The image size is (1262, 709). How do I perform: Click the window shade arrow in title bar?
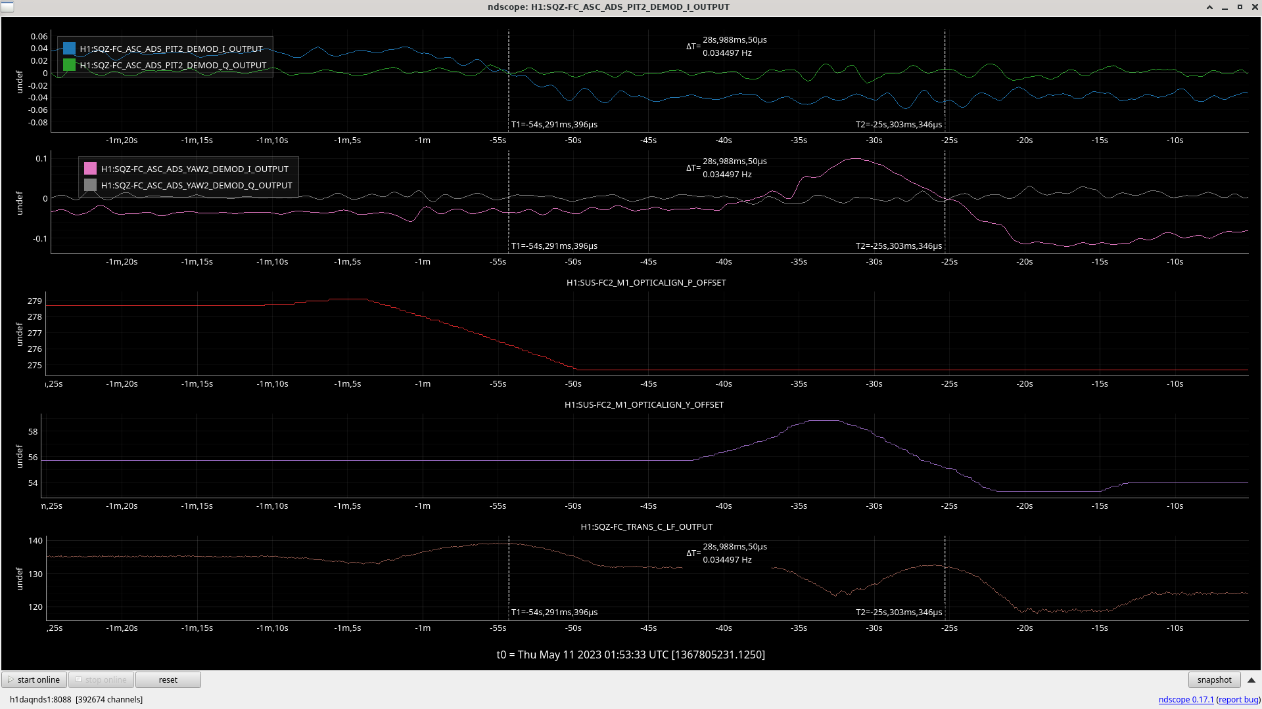[1209, 7]
